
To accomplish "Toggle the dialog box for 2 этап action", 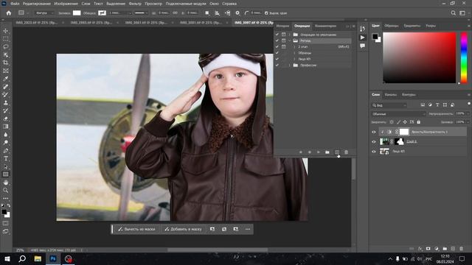I will (x=283, y=47).
